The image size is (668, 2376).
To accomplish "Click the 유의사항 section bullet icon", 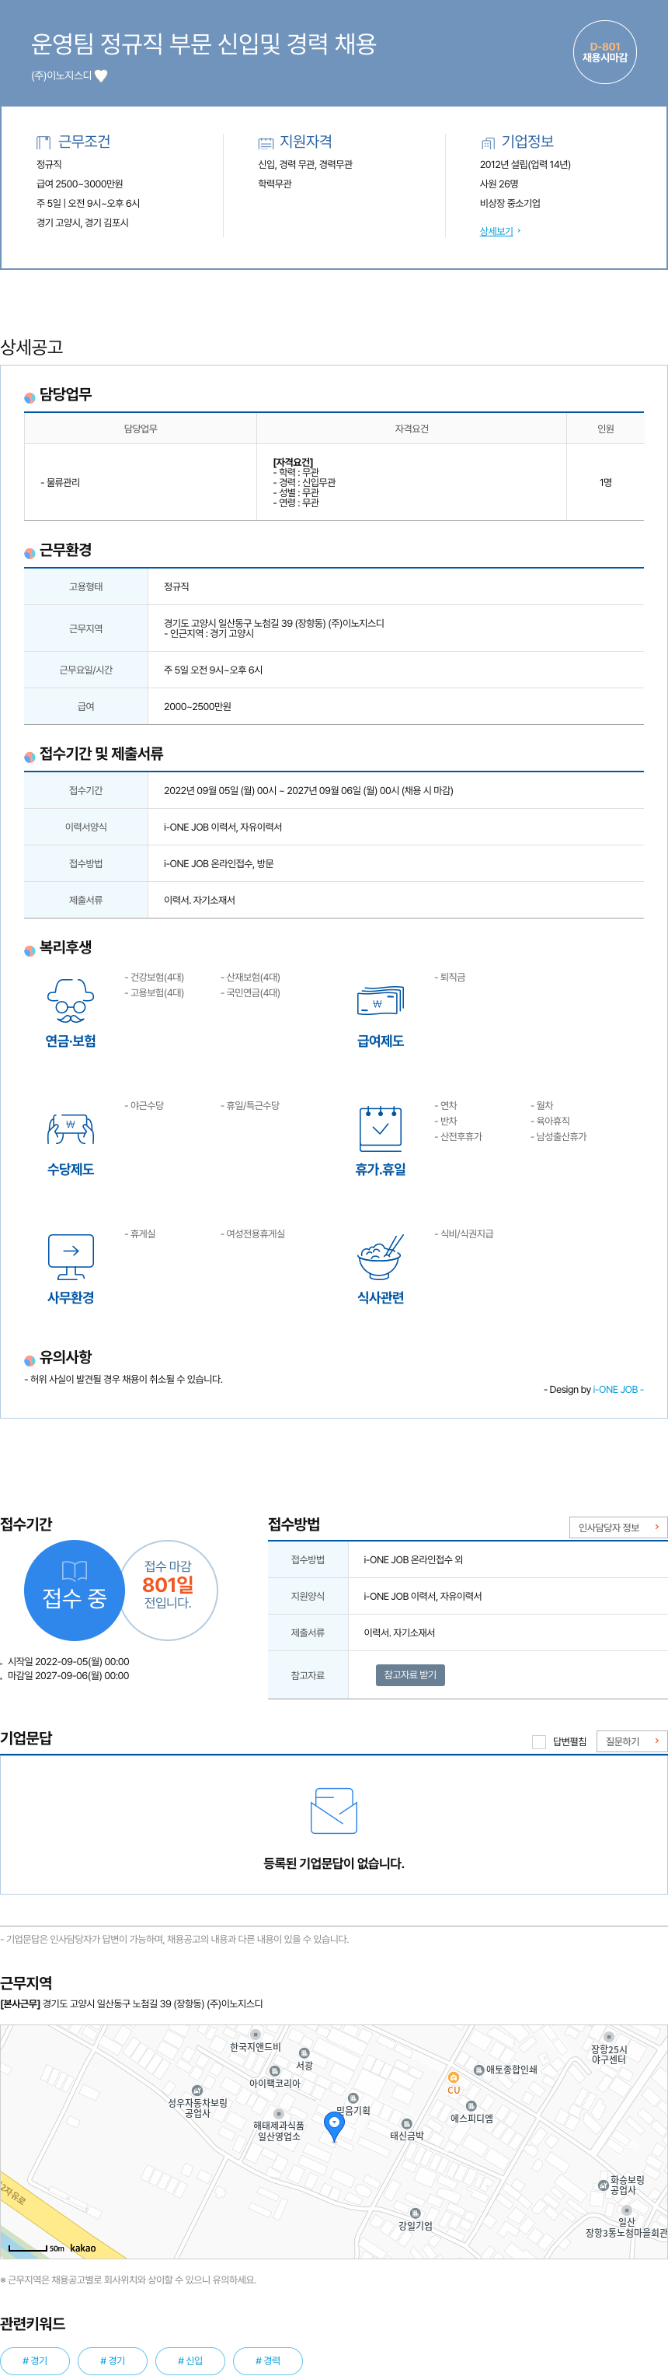I will pyautogui.click(x=30, y=1359).
